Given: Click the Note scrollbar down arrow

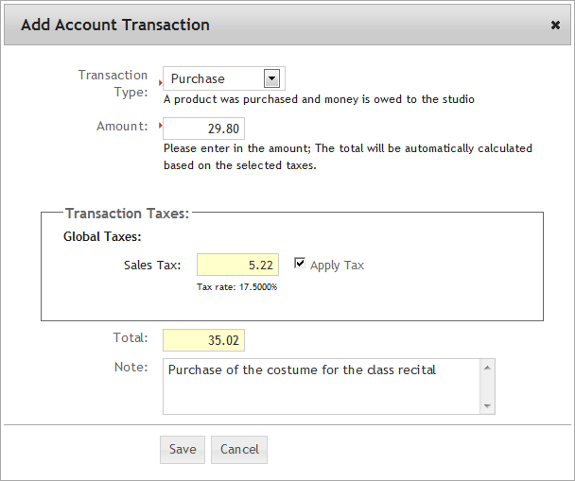Looking at the screenshot, I should click(487, 406).
